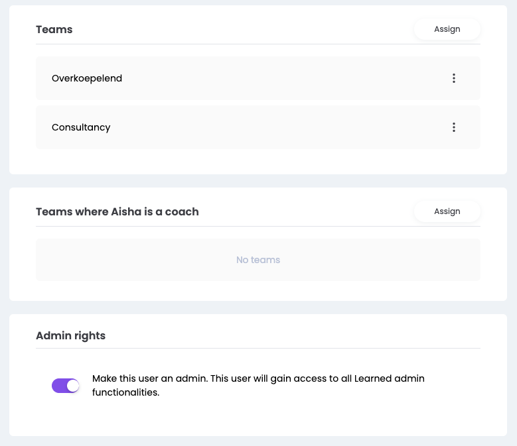Click the Overkoepelend team name text
This screenshot has height=446, width=517.
(x=87, y=78)
